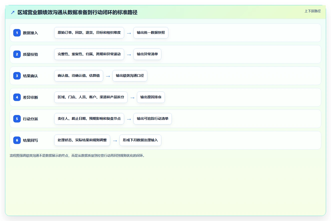Open the 处理状态、实际结果和规则调整 box
This screenshot has height=221, width=331.
[82, 140]
